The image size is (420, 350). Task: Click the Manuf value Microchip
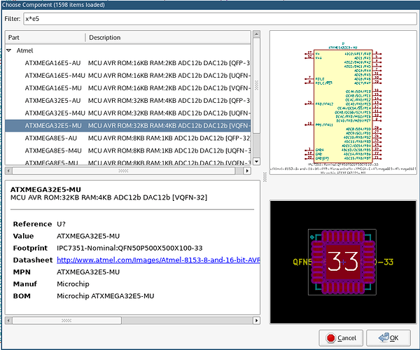click(73, 284)
